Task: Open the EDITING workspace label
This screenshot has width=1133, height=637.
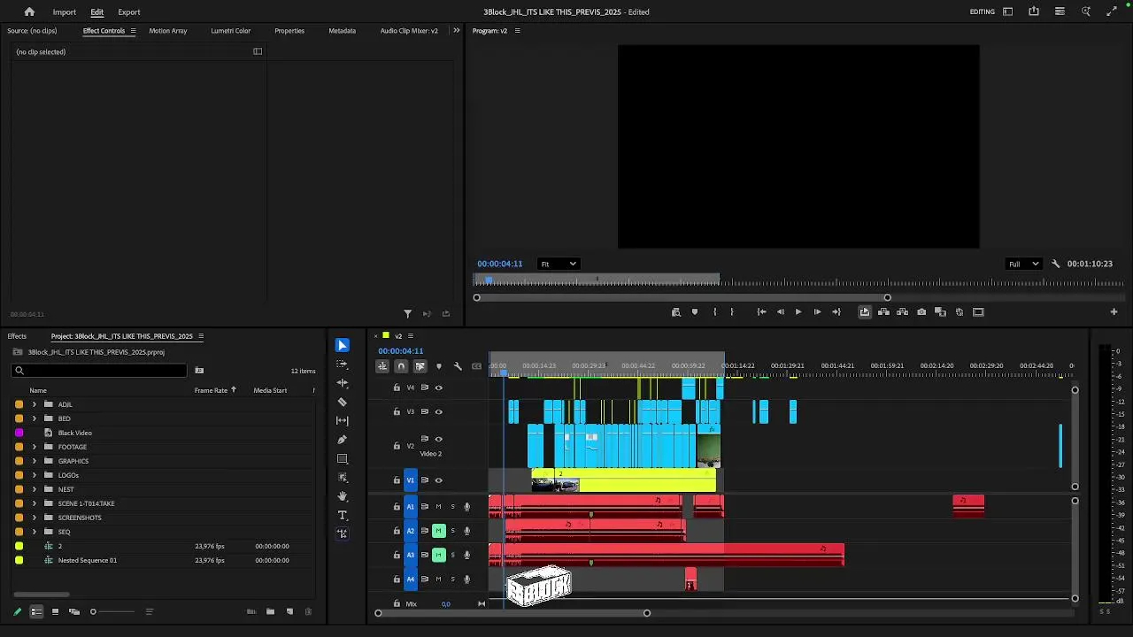Action: click(983, 12)
